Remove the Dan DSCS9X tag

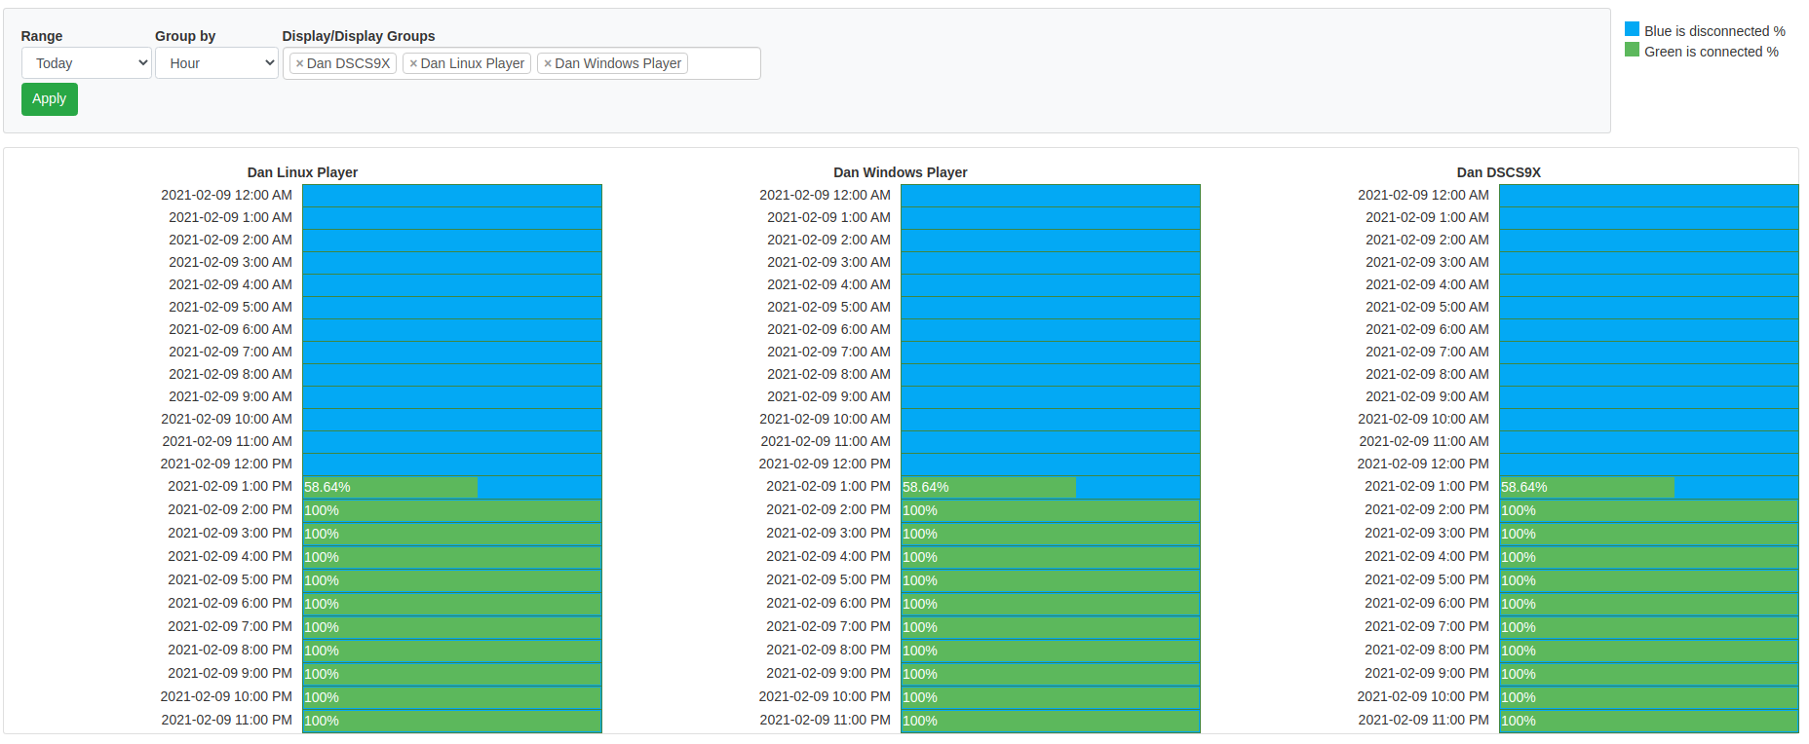pos(300,64)
